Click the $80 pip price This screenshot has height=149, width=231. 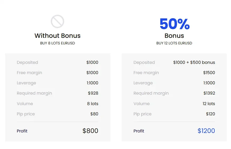point(94,114)
